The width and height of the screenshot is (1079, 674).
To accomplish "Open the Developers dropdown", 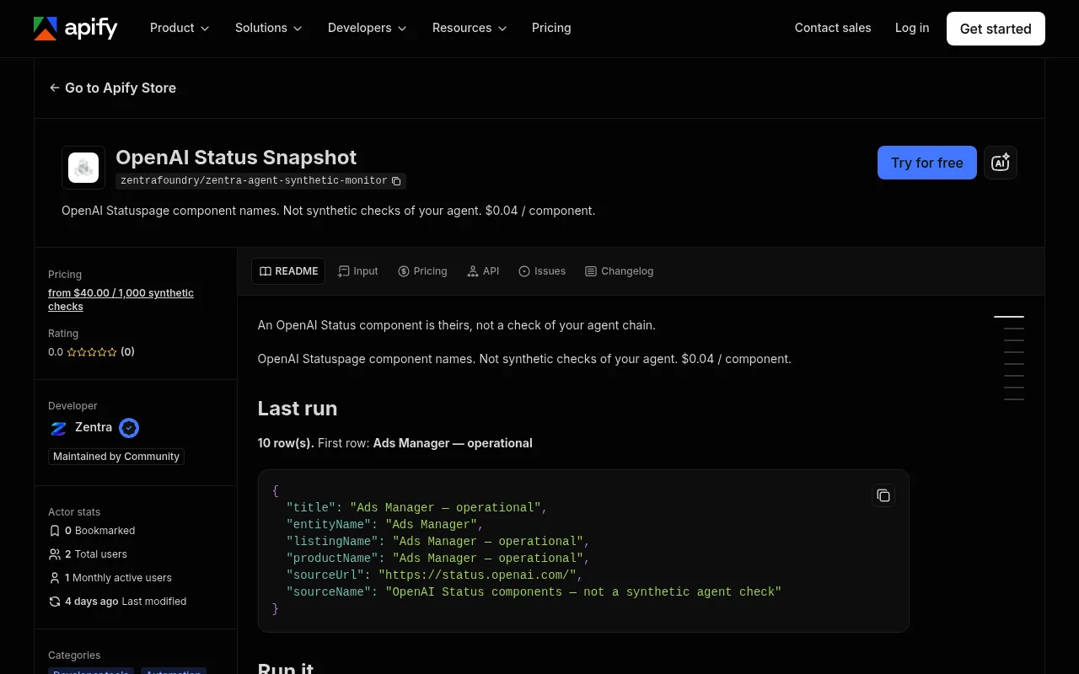I will click(x=368, y=28).
